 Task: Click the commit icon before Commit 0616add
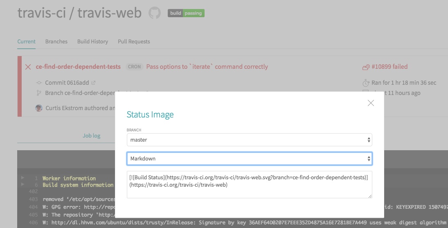coord(39,83)
